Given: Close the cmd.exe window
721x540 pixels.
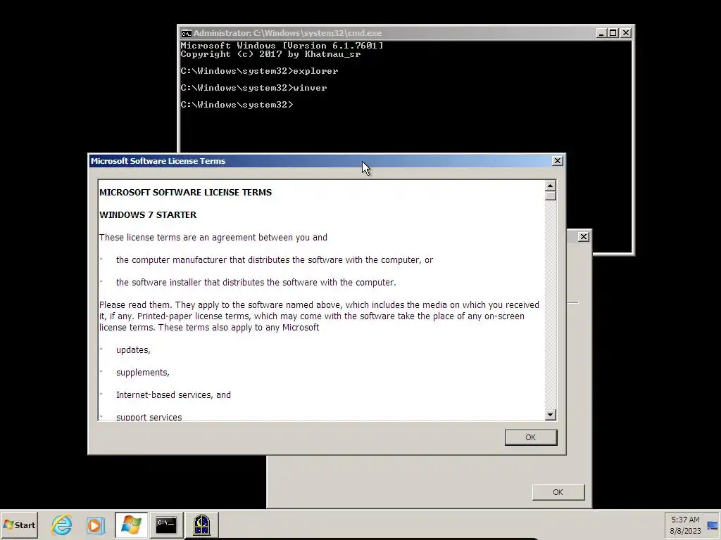Looking at the screenshot, I should pyautogui.click(x=626, y=33).
